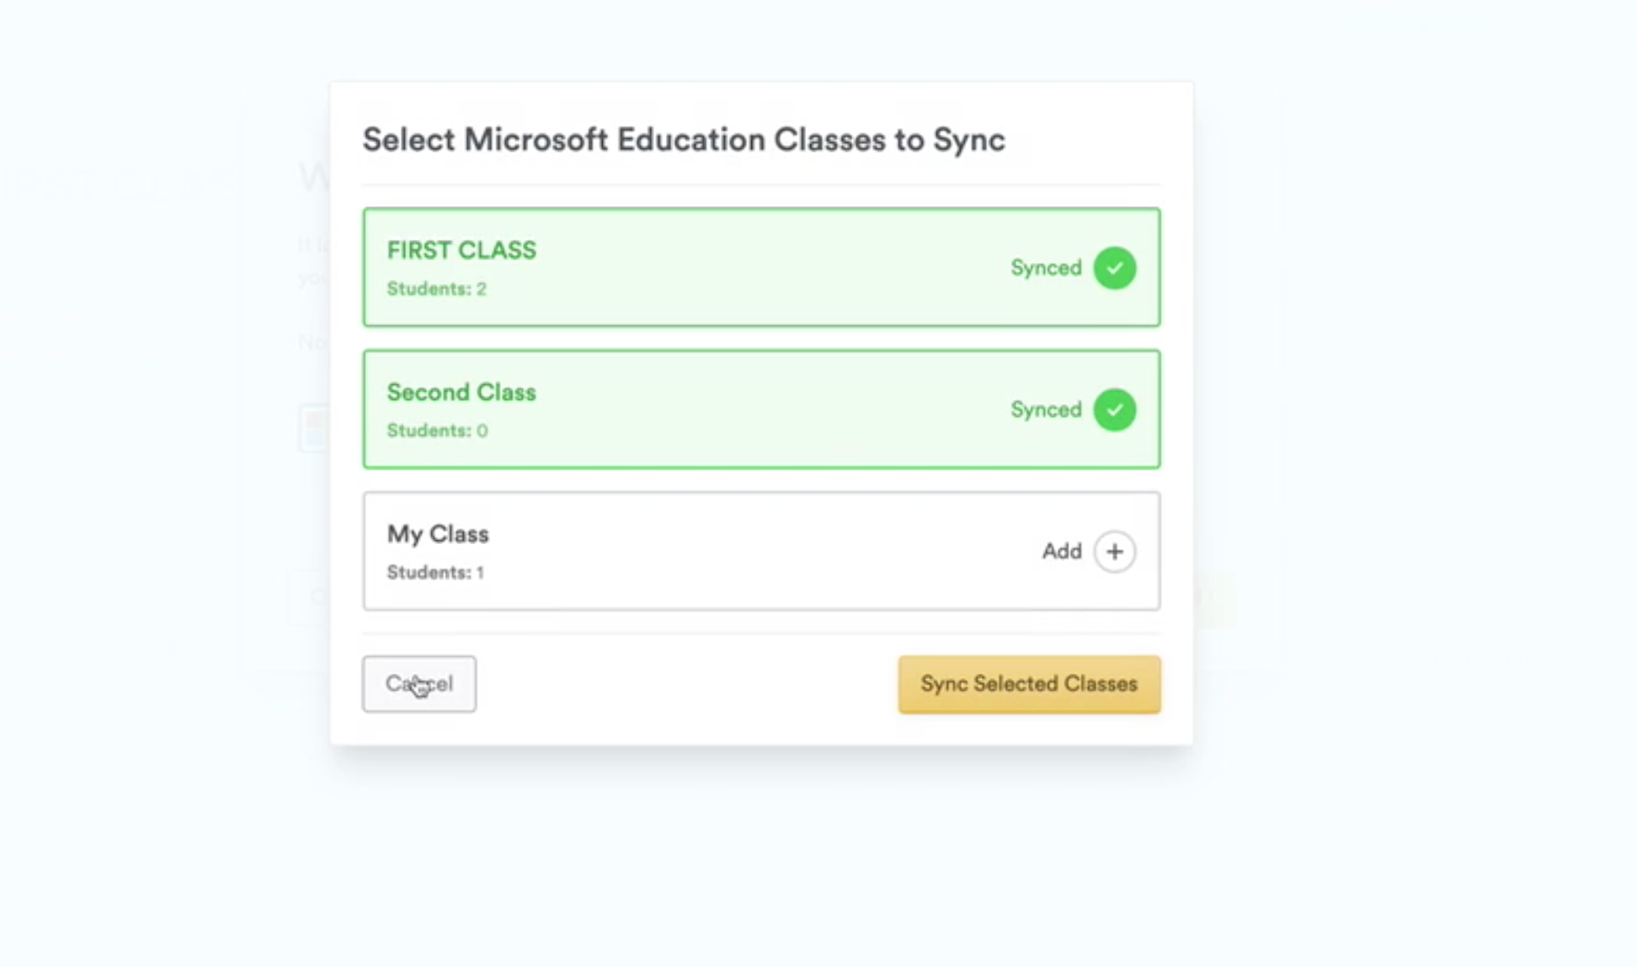Screen dimensions: 1637x967
Task: Click the green checkmark for Second Class
Action: click(1114, 409)
